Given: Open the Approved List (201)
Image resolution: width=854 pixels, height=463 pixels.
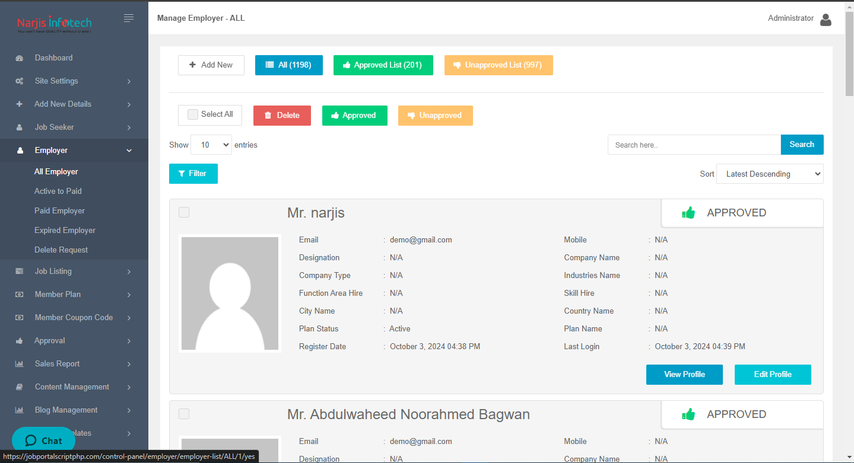Looking at the screenshot, I should click(x=383, y=65).
